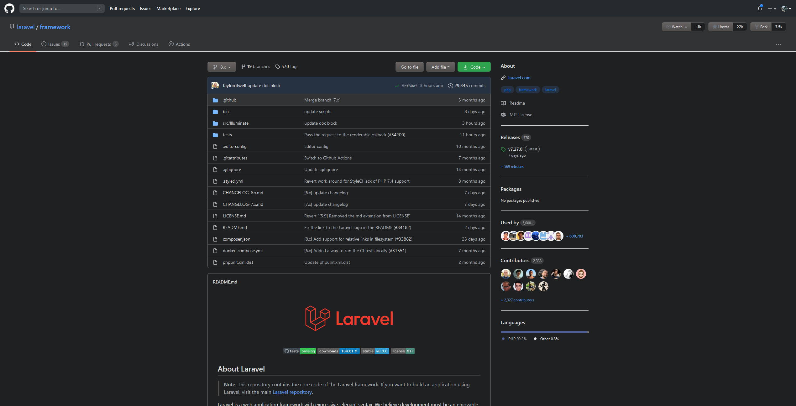Viewport: 796px width, 406px height.
Task: Open the 8.x branch selector dropdown
Action: [222, 67]
